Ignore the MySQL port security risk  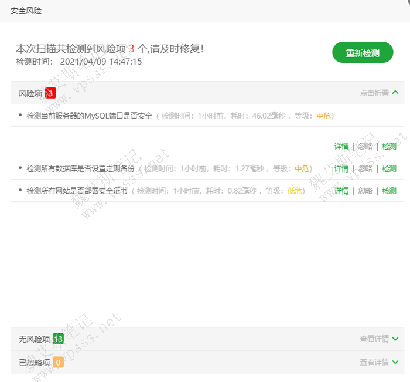click(365, 146)
